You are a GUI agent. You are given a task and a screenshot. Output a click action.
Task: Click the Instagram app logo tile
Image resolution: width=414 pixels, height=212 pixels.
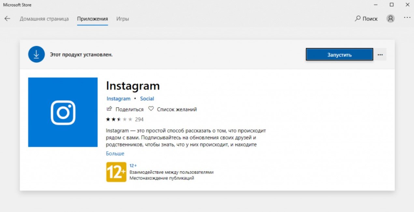pyautogui.click(x=63, y=112)
